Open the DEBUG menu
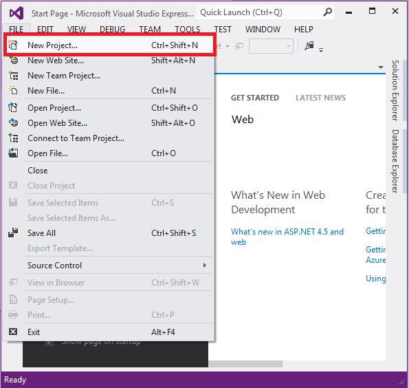 (113, 30)
